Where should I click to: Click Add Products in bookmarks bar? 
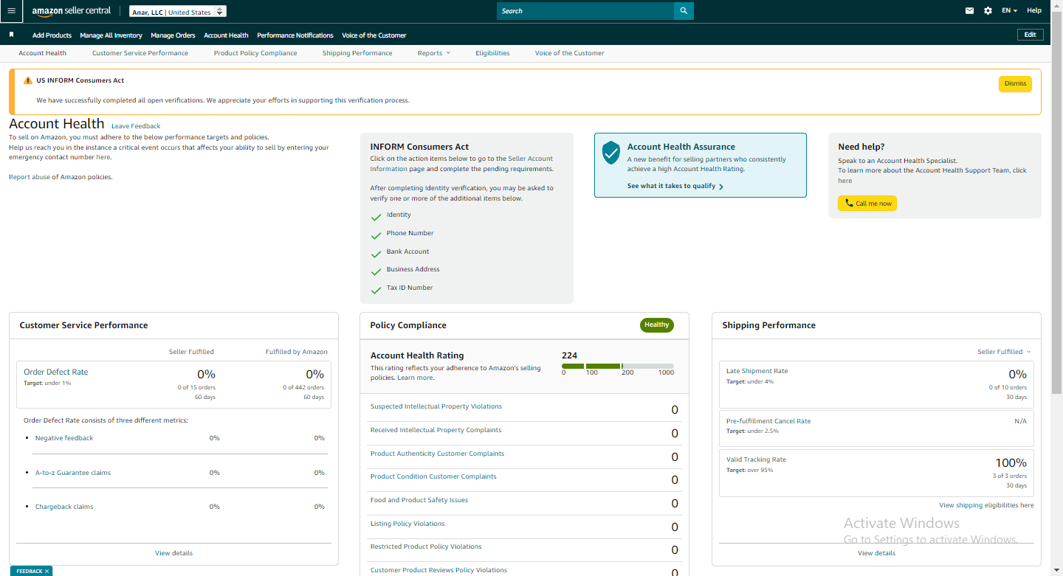52,35
